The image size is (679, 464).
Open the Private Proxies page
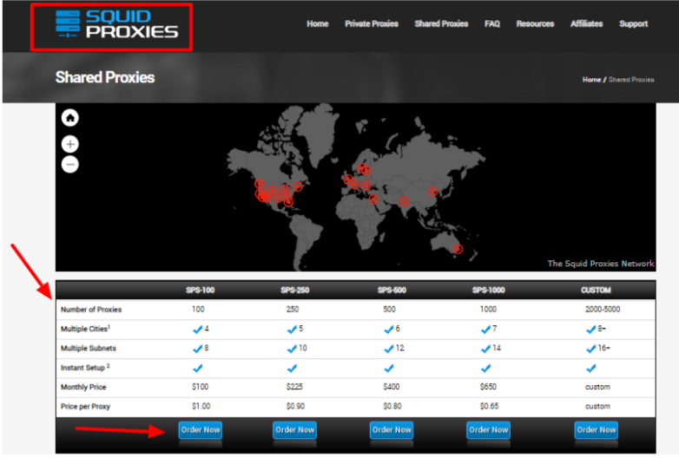(x=372, y=23)
